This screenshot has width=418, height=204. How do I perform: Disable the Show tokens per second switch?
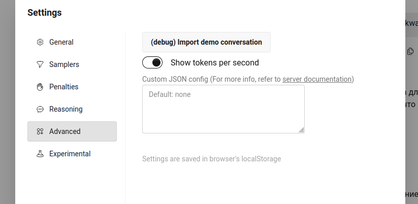pyautogui.click(x=152, y=62)
